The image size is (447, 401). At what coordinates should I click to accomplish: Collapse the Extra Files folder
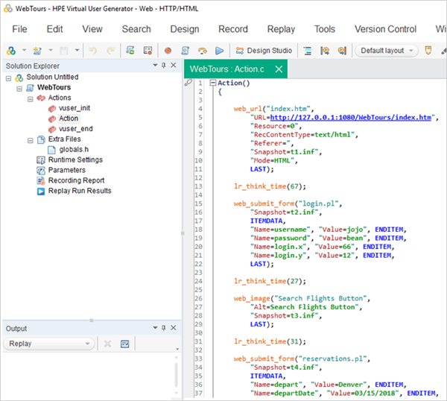(x=31, y=140)
